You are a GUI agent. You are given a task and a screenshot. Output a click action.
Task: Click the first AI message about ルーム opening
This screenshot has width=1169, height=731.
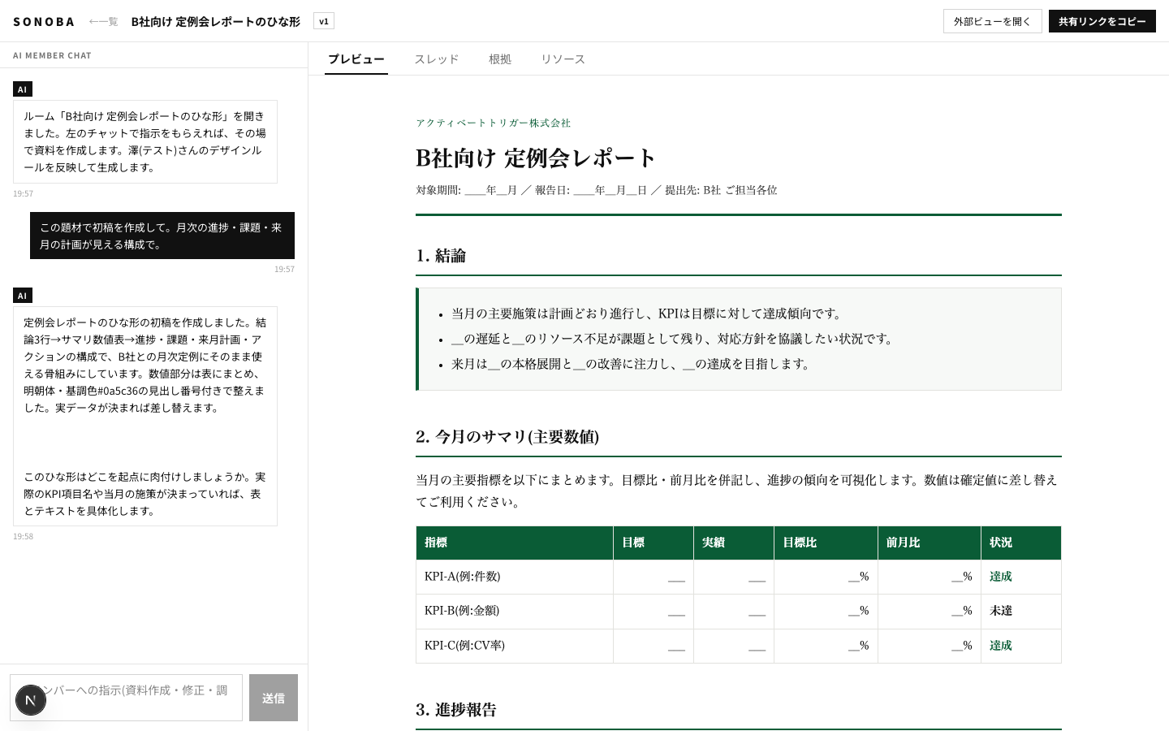(x=145, y=142)
